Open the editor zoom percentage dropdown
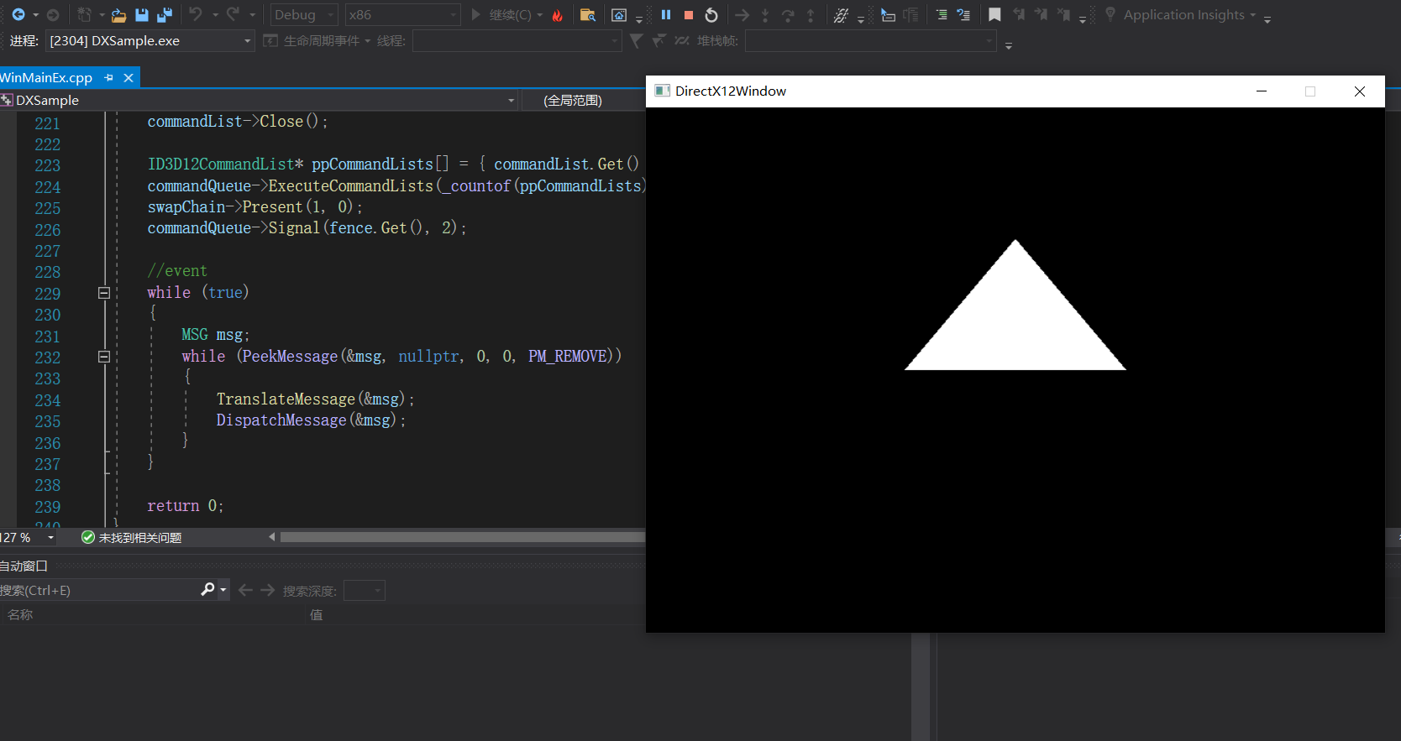Image resolution: width=1401 pixels, height=741 pixels. (x=50, y=538)
